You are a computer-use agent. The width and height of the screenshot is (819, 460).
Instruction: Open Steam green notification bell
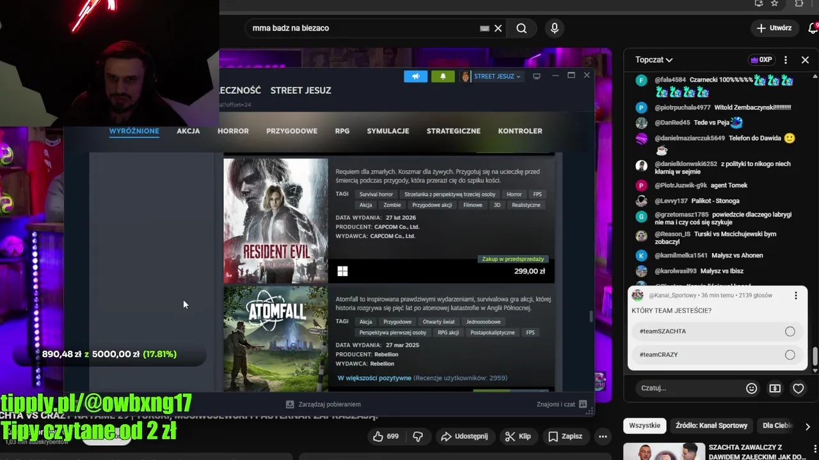pyautogui.click(x=443, y=76)
